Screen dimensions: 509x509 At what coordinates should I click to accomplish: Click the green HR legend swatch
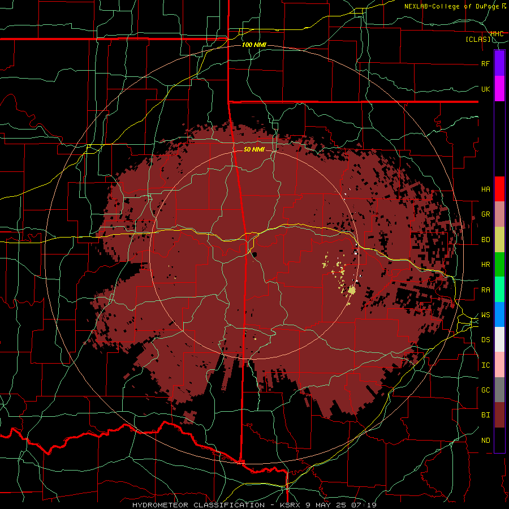[x=499, y=265]
